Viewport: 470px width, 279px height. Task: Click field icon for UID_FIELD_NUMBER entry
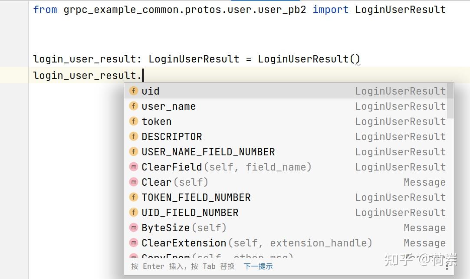pyautogui.click(x=134, y=213)
